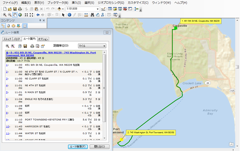Click the Add Data toolbar button
Viewport: 240px width, 151px height.
click(60, 9)
